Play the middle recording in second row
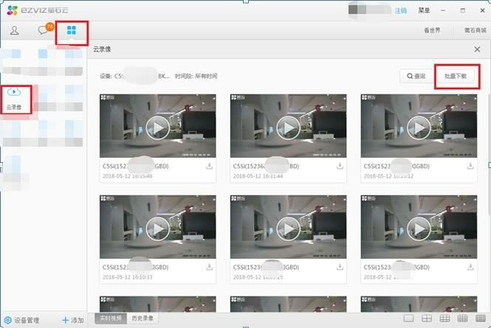Screen dimensions: 491x328 [x=288, y=228]
